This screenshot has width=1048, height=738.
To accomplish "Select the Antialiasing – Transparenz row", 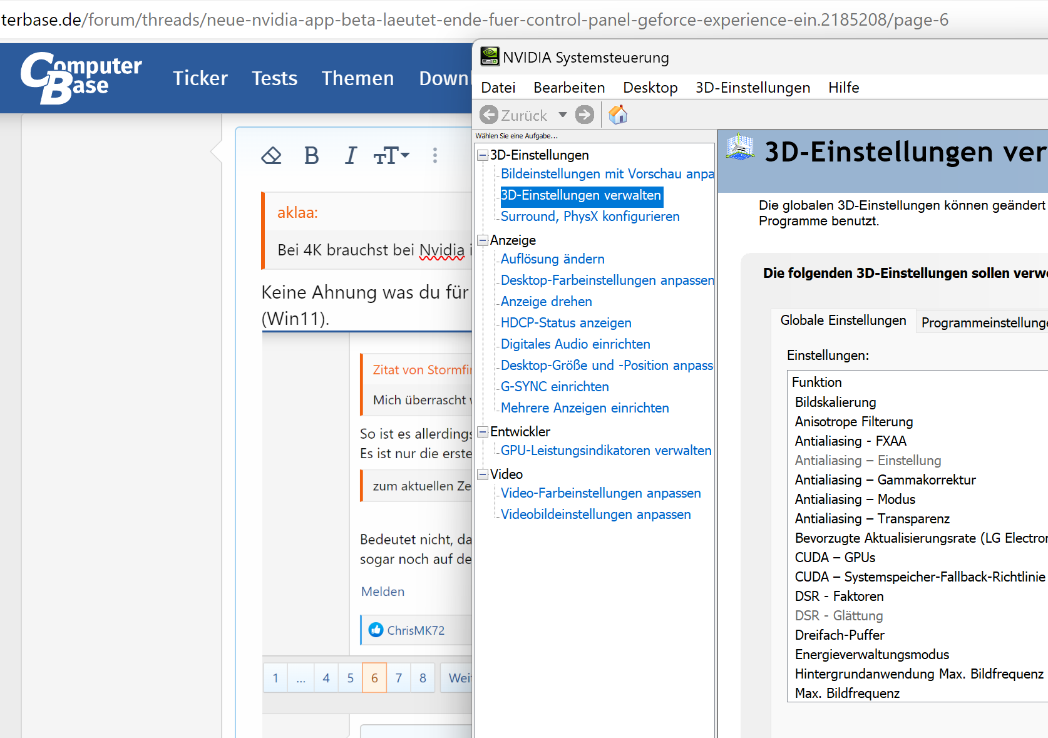I will point(918,518).
